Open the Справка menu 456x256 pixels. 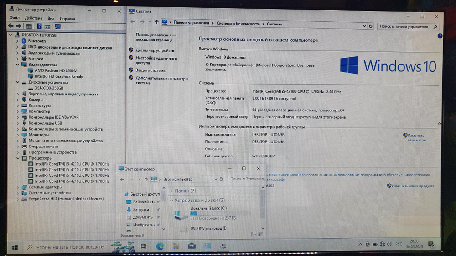click(67, 19)
